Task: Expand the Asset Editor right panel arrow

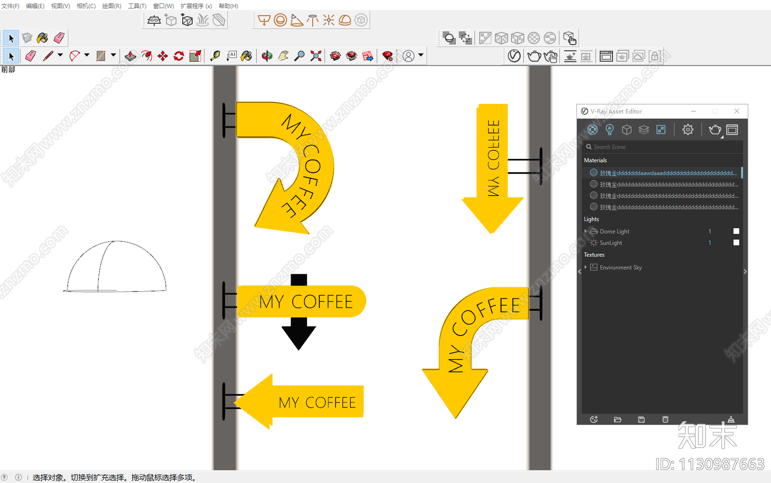Action: (x=745, y=272)
